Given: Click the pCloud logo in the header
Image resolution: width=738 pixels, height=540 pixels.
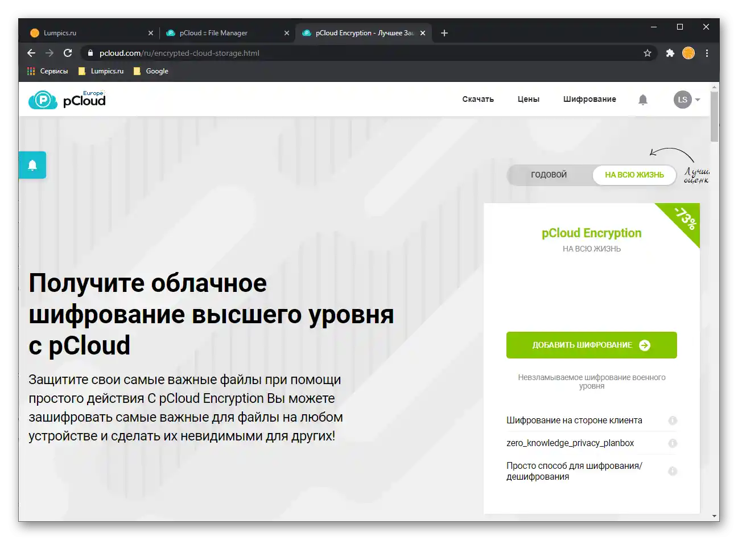Looking at the screenshot, I should (67, 100).
